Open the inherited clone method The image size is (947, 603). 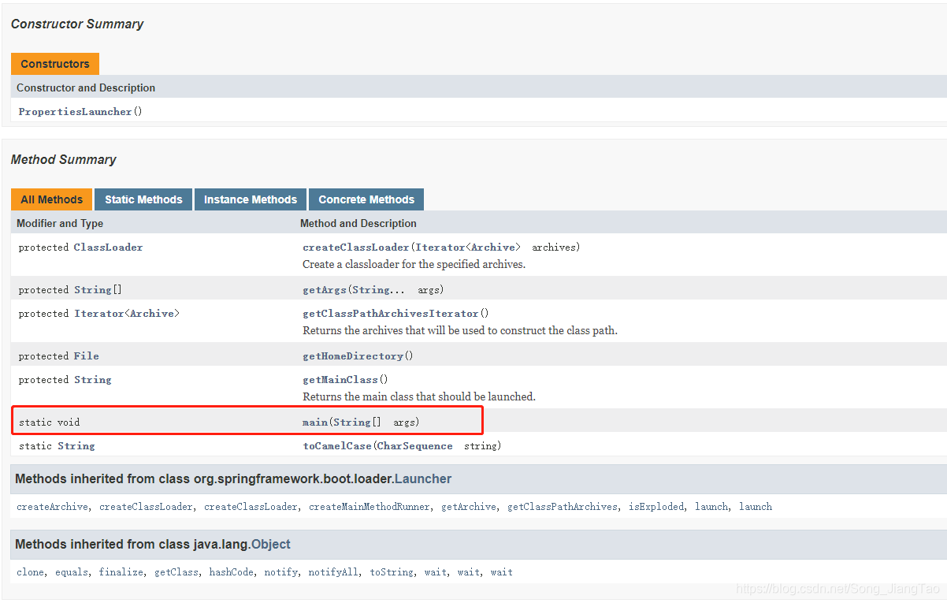pyautogui.click(x=31, y=572)
